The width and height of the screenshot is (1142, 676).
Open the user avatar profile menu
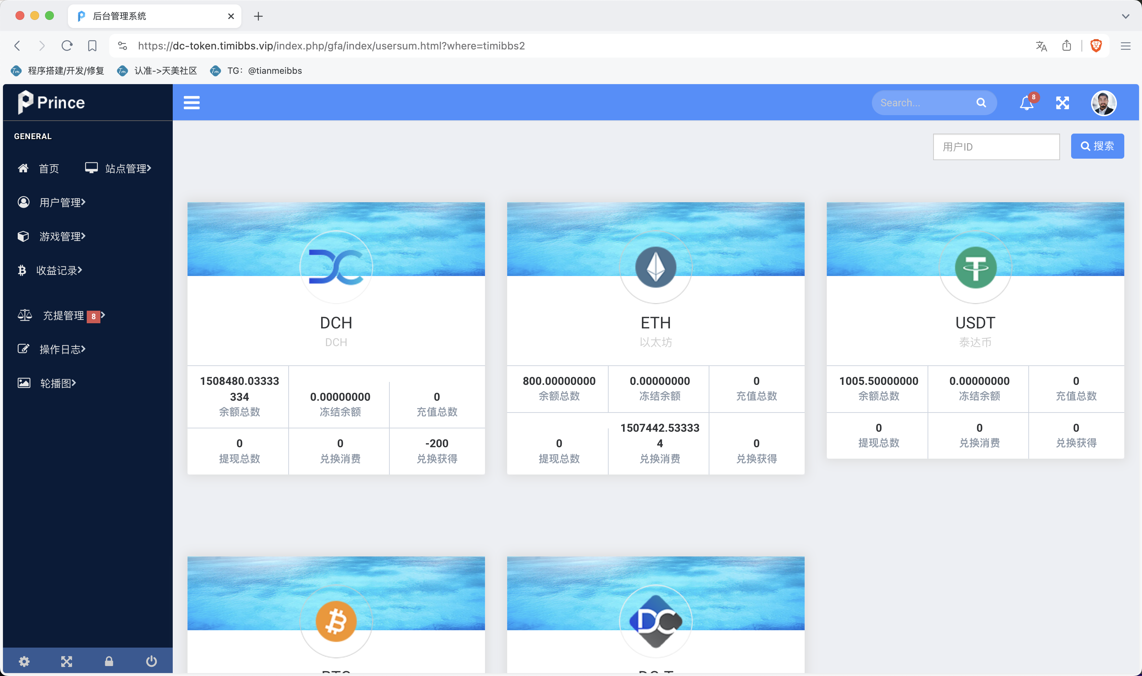[1103, 103]
